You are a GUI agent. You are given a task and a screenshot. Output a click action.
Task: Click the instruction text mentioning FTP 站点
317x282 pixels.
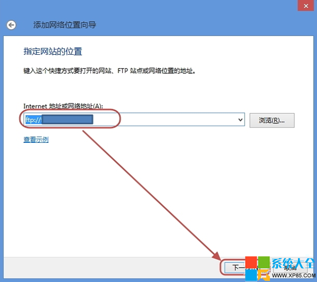[109, 71]
